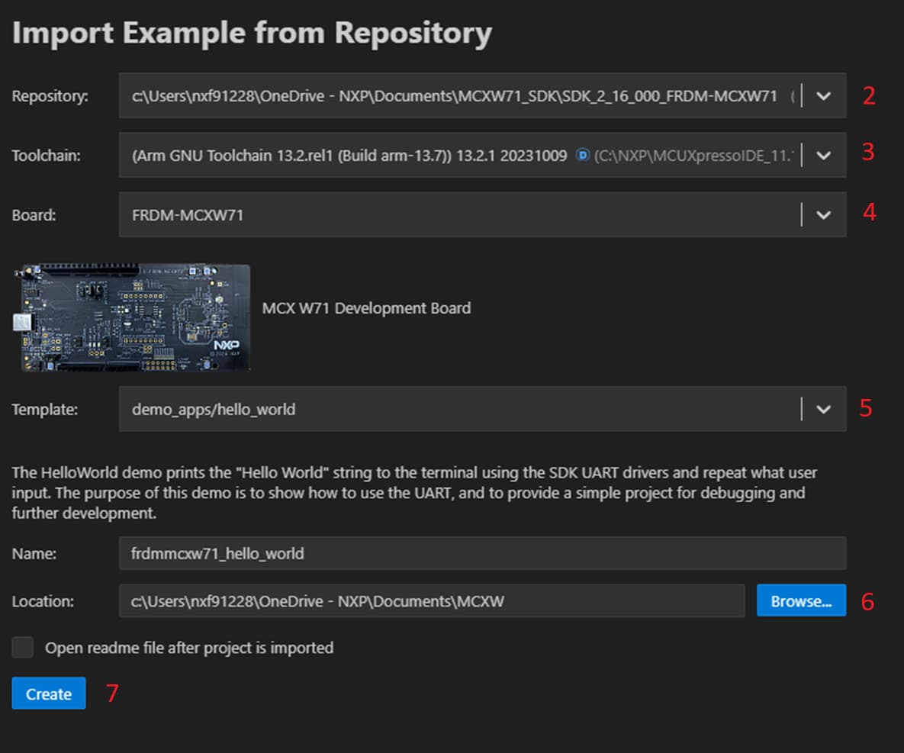Expand the Toolchain dropdown arrow
Image resolution: width=904 pixels, height=753 pixels.
823,155
